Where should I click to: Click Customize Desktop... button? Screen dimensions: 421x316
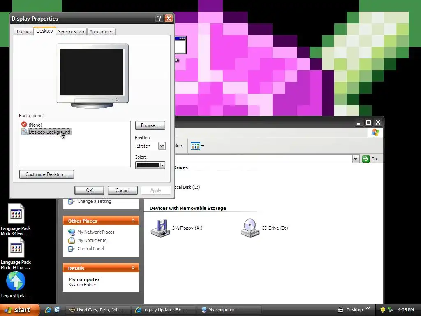click(46, 174)
